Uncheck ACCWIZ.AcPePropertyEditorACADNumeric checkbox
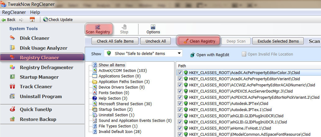 [180, 85]
